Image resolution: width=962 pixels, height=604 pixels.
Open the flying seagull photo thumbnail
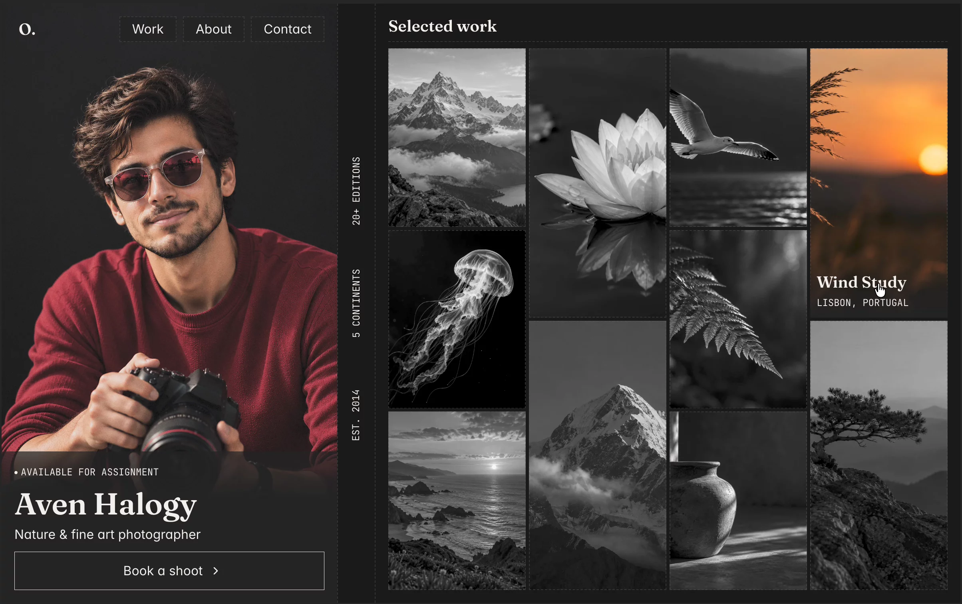coord(738,138)
